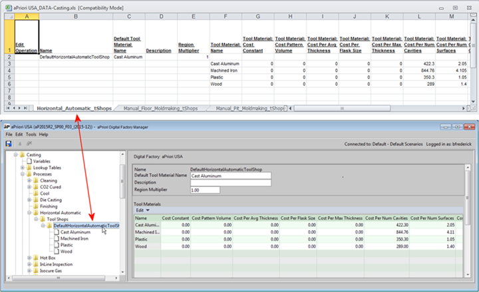The width and height of the screenshot is (479, 292).
Task: Click the Region Multiplier input field
Action: click(205, 190)
